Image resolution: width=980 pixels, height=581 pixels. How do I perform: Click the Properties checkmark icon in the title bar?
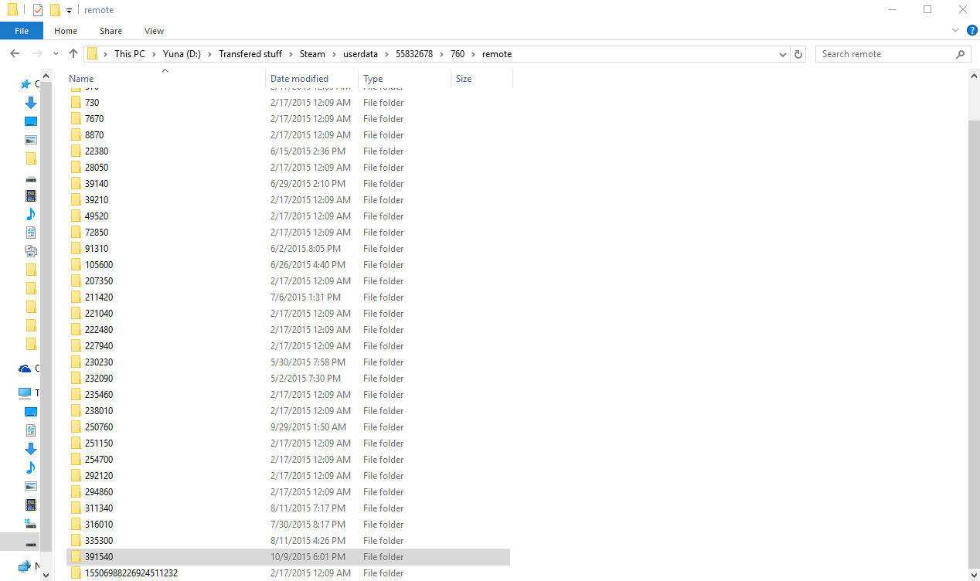[37, 10]
